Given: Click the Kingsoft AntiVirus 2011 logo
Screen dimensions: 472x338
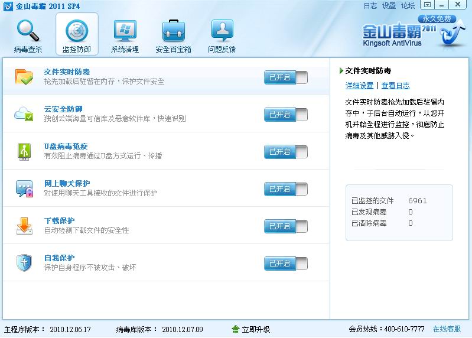Looking at the screenshot, I should (414, 32).
